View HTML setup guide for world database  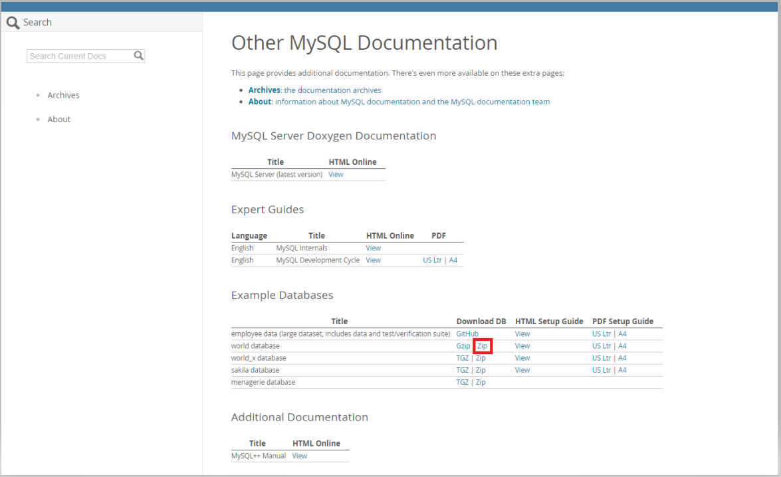click(x=522, y=346)
